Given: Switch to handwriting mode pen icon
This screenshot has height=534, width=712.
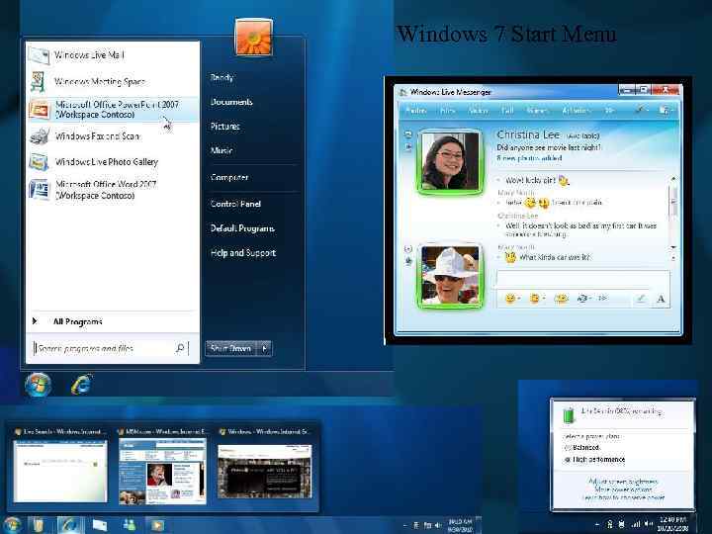Looking at the screenshot, I should coord(640,299).
